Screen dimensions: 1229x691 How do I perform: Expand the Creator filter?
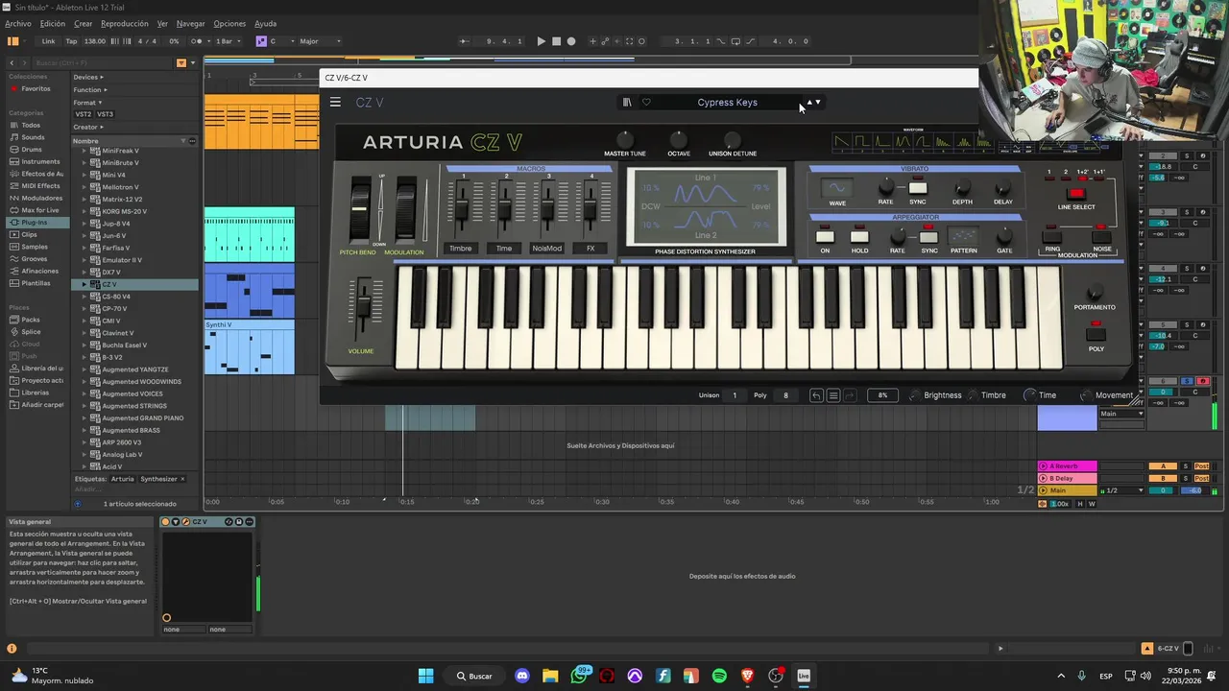[87, 127]
